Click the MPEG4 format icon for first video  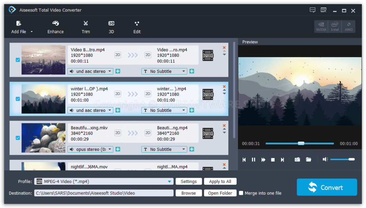(208, 55)
